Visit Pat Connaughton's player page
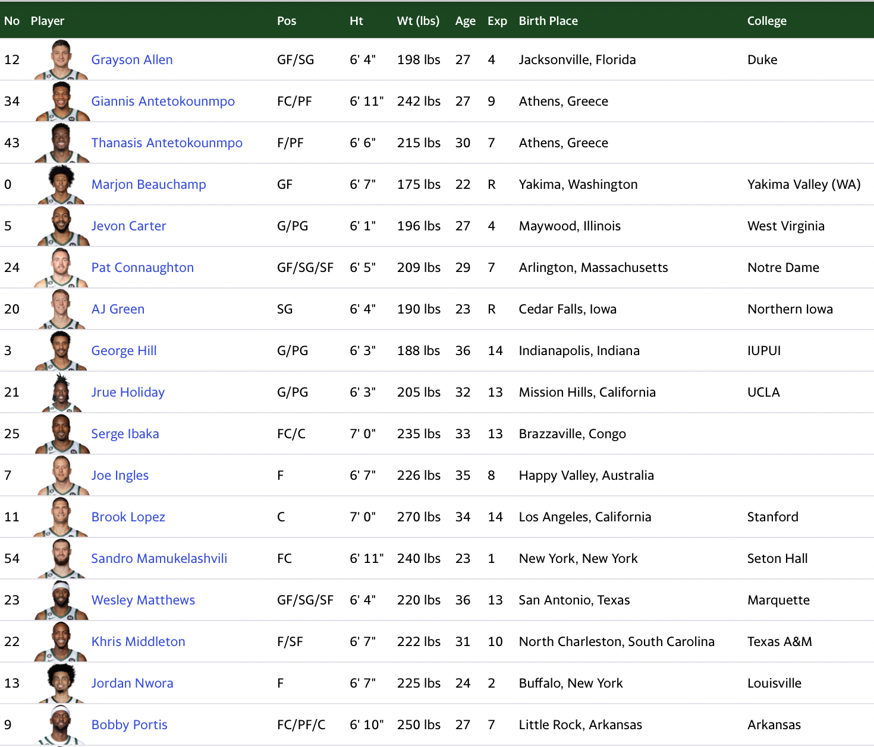874x747 pixels. coord(143,267)
